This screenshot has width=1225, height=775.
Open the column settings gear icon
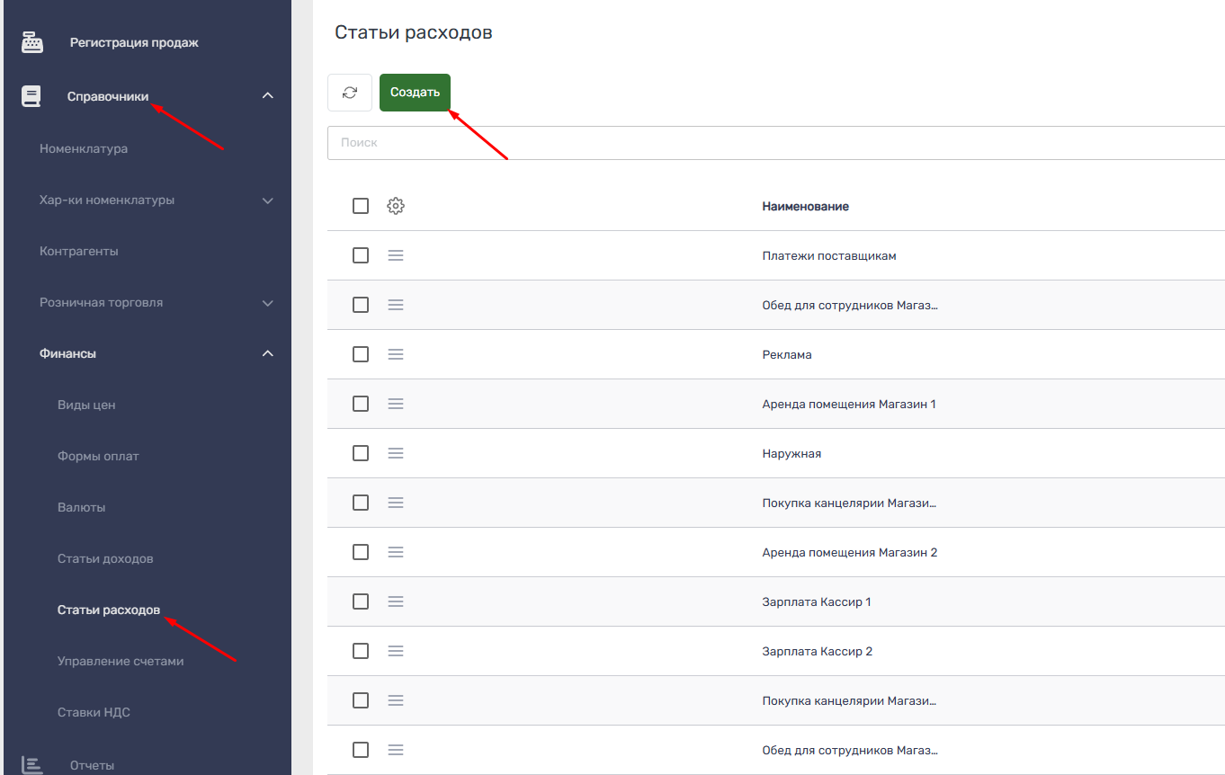click(396, 206)
